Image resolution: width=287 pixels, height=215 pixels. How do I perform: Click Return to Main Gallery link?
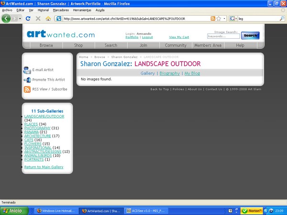pyautogui.click(x=44, y=167)
